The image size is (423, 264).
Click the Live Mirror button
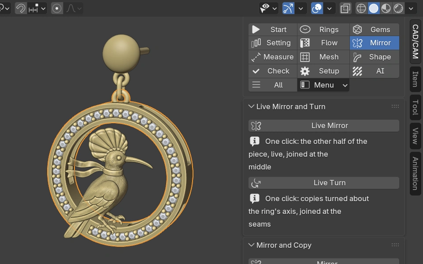[x=324, y=125]
